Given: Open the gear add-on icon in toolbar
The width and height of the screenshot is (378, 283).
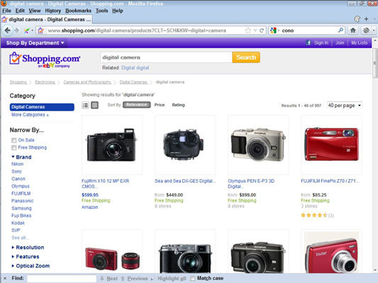Looking at the screenshot, I should [366, 30].
